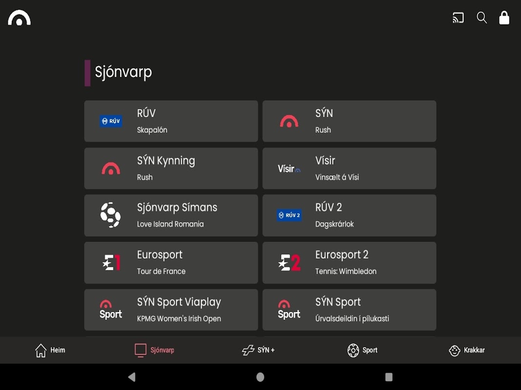
Task: Open the cast to screen icon
Action: tap(458, 18)
